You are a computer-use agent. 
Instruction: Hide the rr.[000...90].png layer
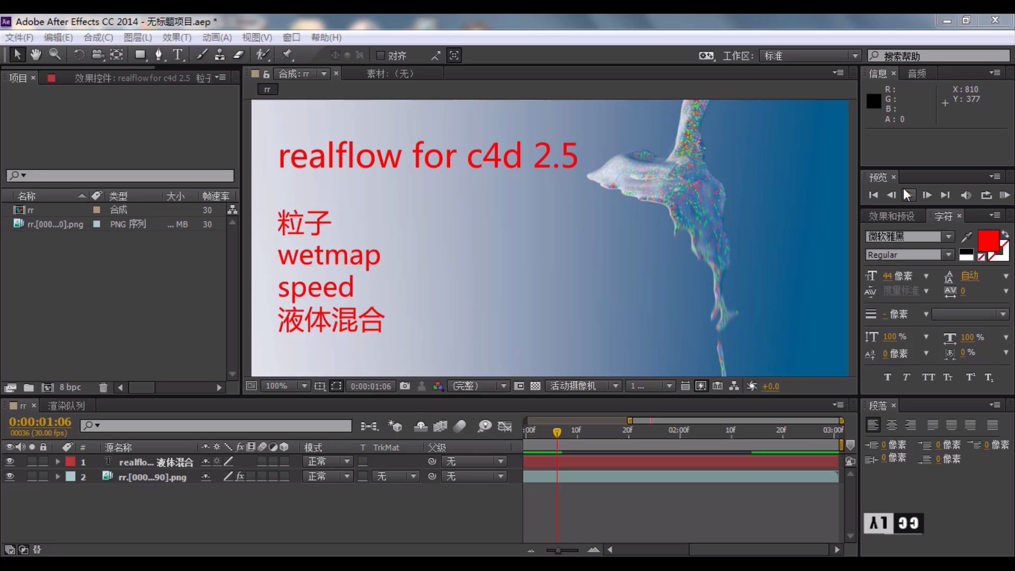pos(10,476)
